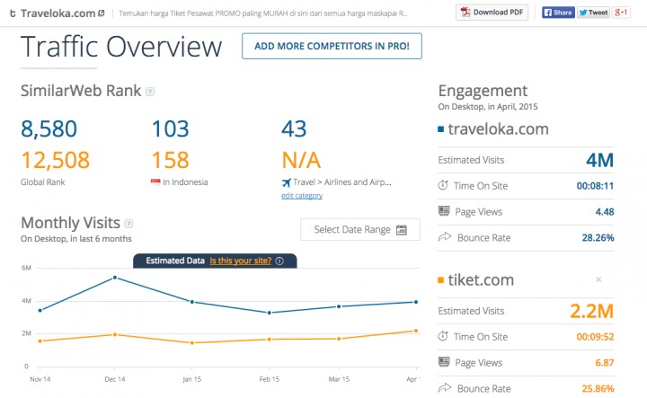The width and height of the screenshot is (647, 398).
Task: Click the Traveloka logo icon at top left
Action: 13,13
